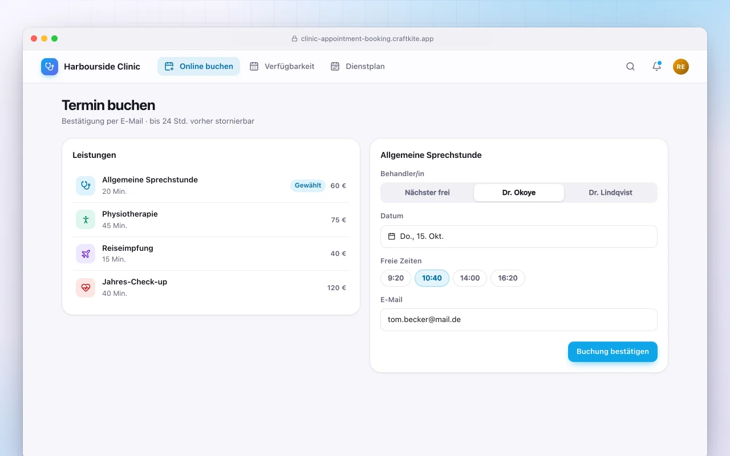Screen dimensions: 730x456
Task: Click the Harbourside Clinic brand name
Action: tap(102, 67)
